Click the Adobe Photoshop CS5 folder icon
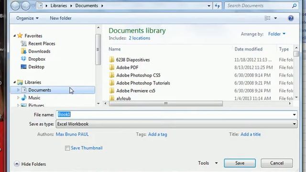The height and width of the screenshot is (172, 306). [x=112, y=75]
